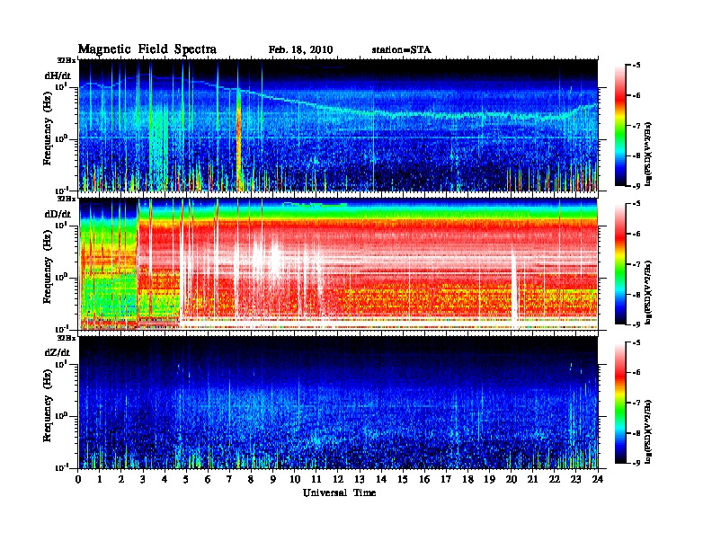Click hour tick label "2" on time axis
This screenshot has height=550, width=712.
point(121,479)
